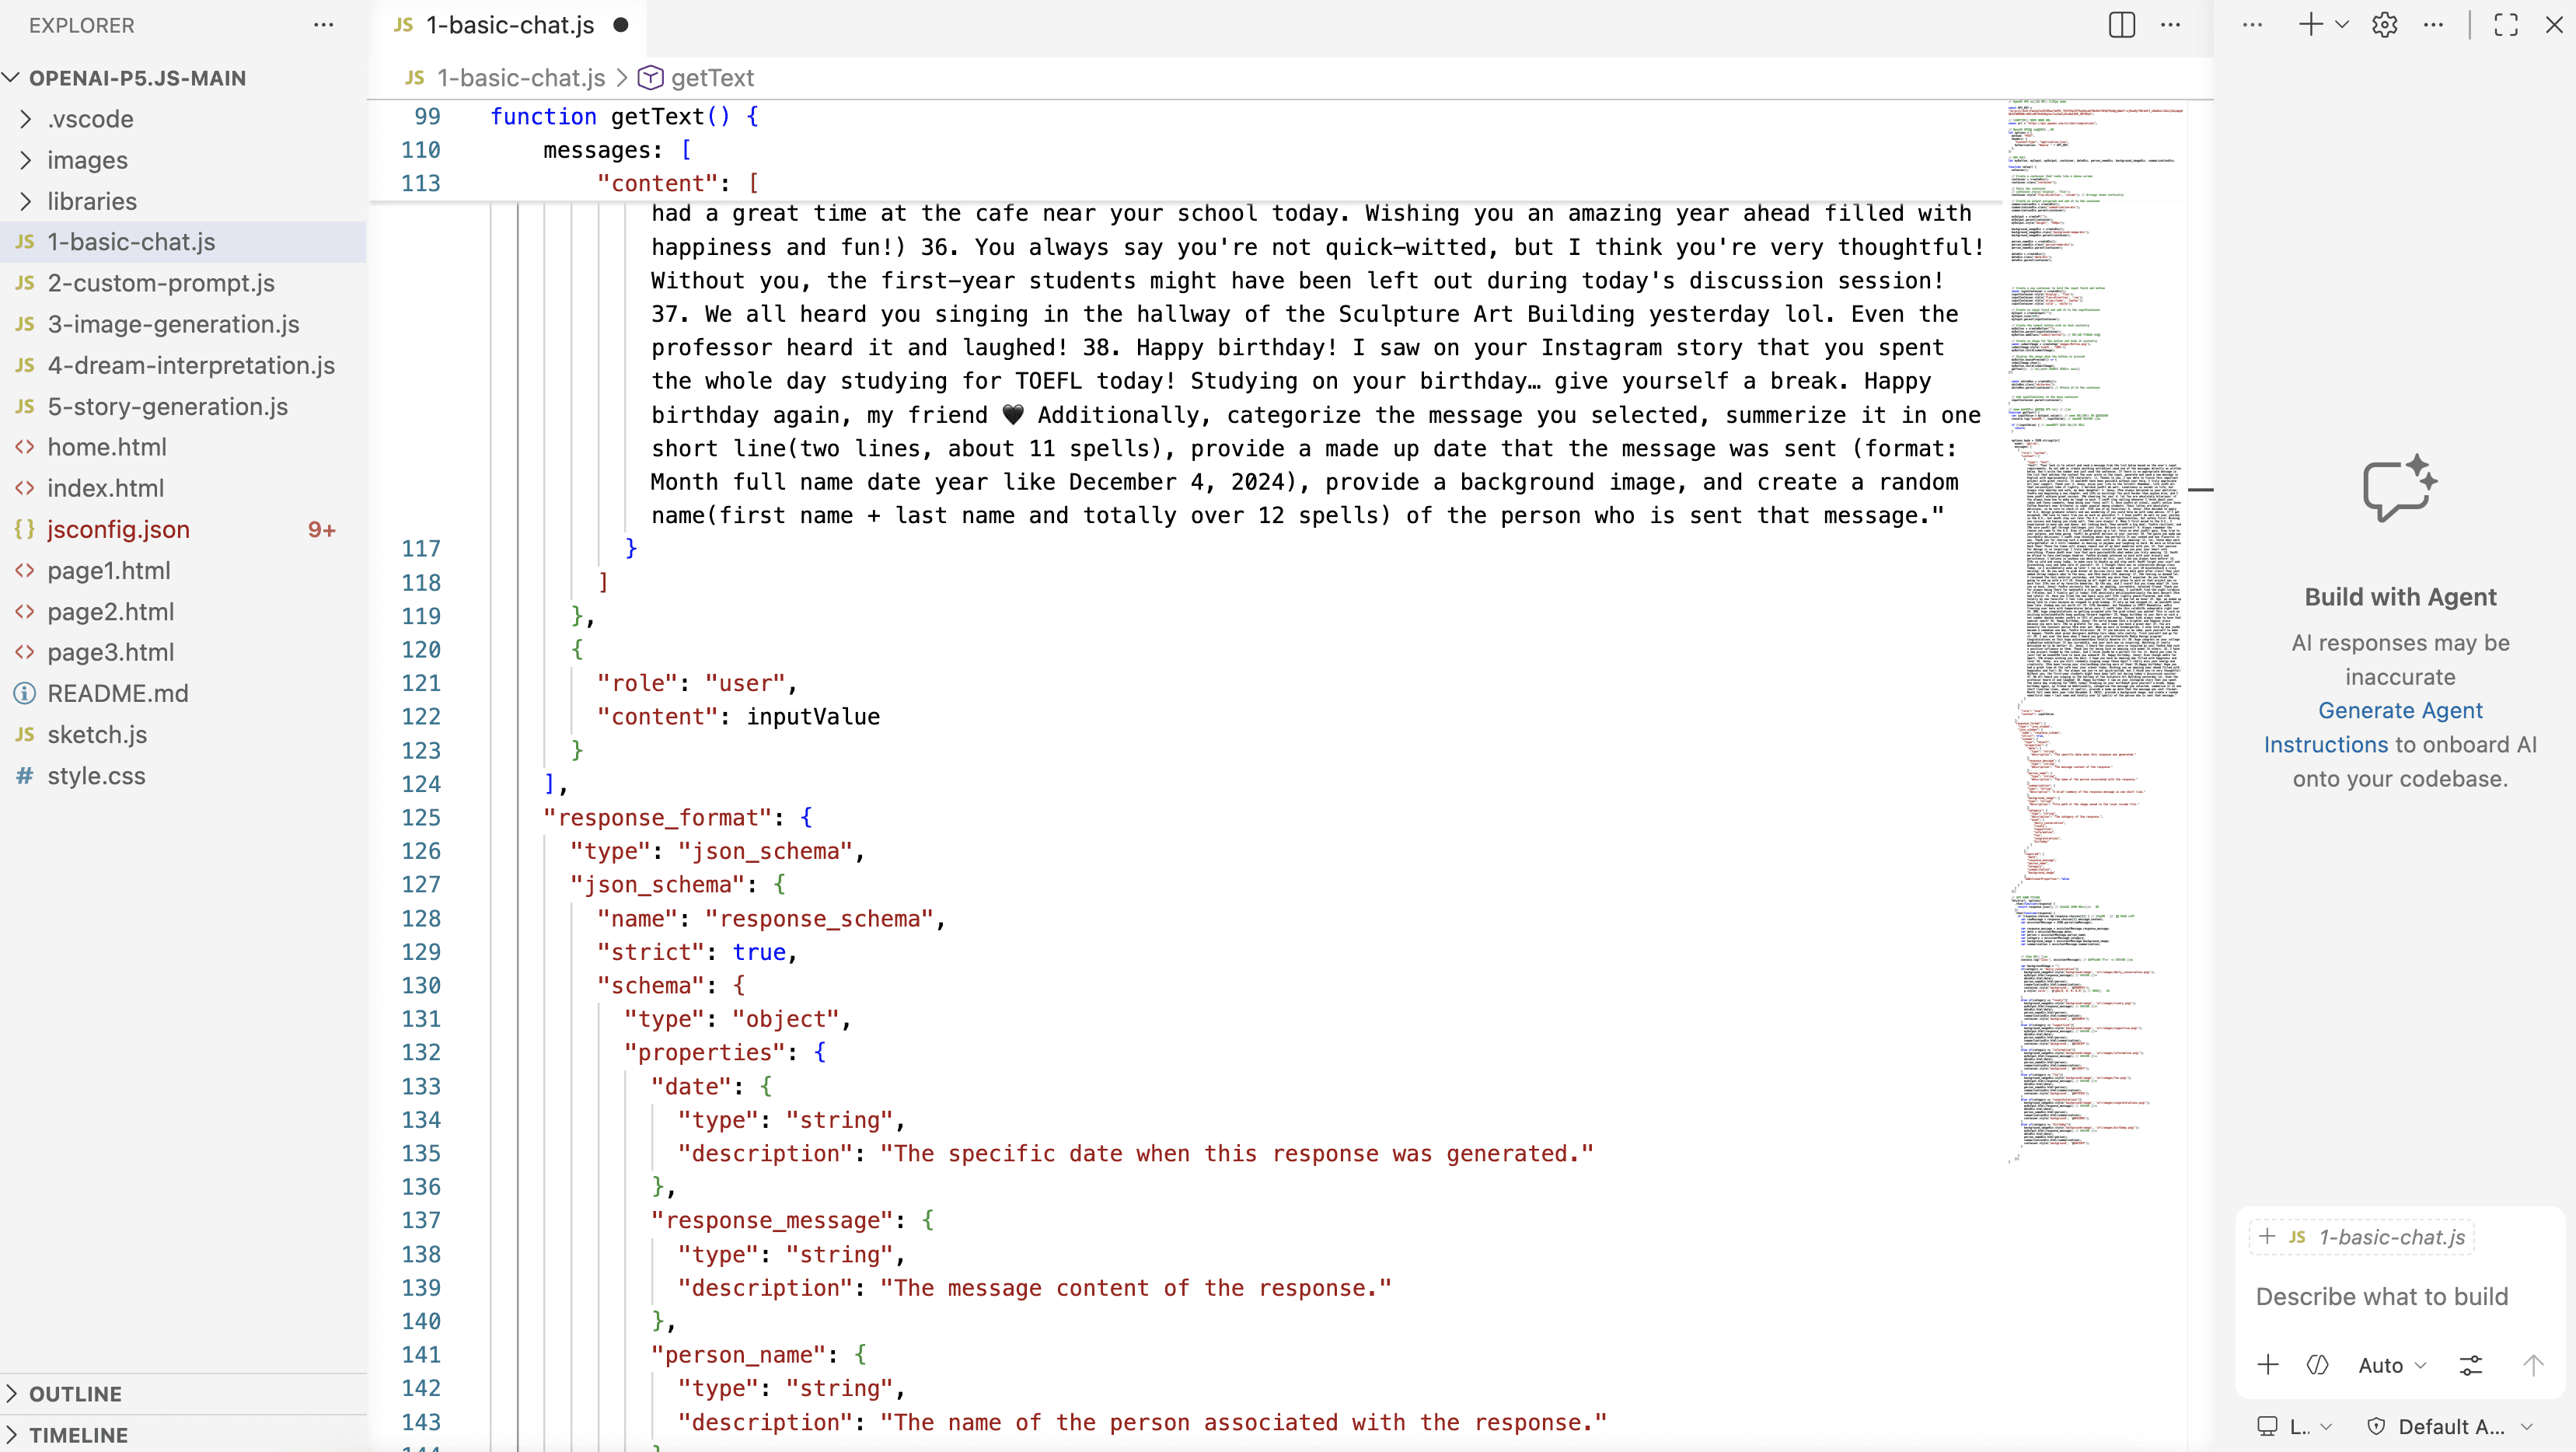Open 3-image-generation.js in the file tree
The image size is (2576, 1452).
[x=173, y=324]
